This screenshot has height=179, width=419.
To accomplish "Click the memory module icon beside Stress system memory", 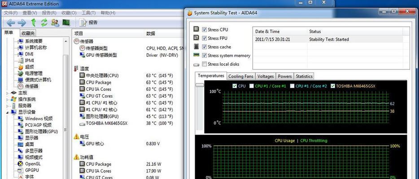I will [196, 55].
